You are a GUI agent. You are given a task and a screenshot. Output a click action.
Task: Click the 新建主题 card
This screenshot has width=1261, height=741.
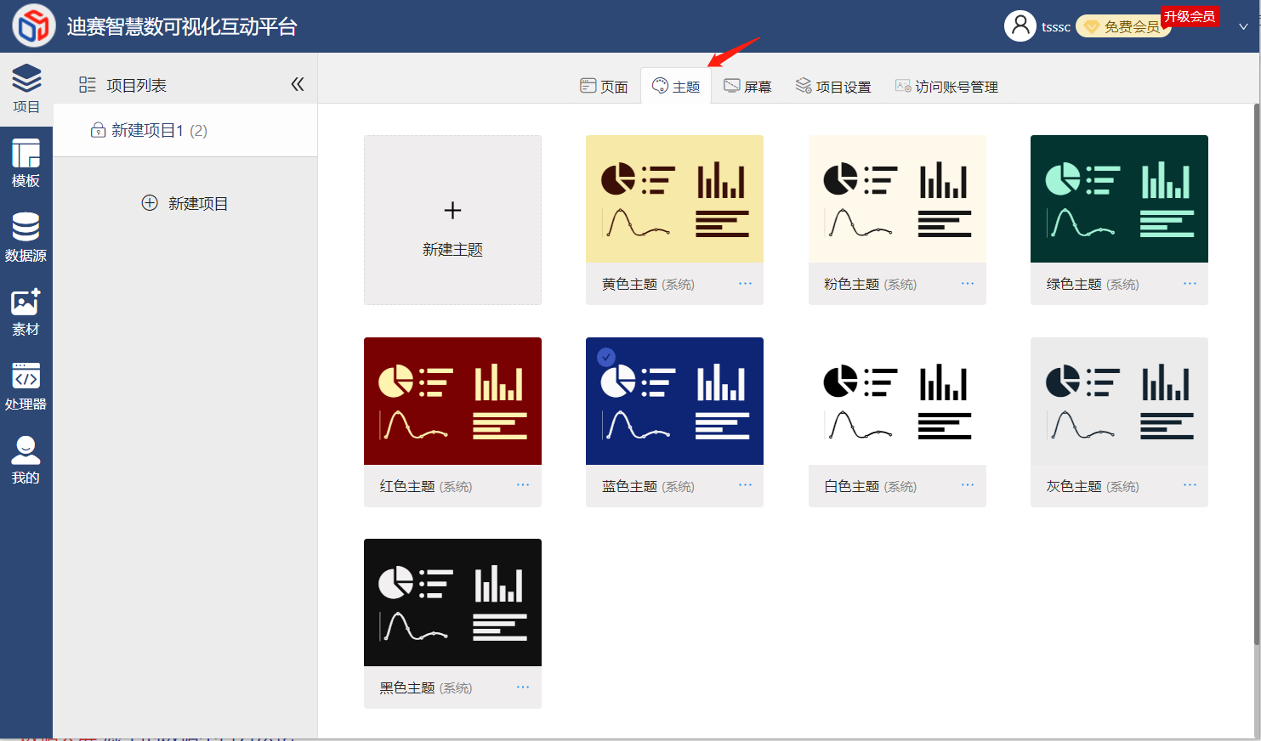tap(452, 220)
